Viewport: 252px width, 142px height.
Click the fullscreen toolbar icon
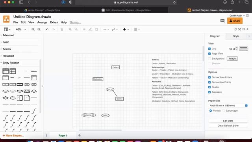pos(240,29)
